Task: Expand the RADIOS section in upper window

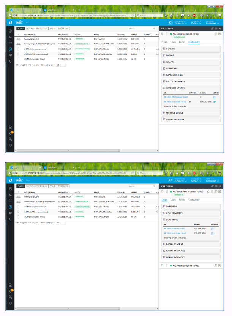Action: [191, 55]
